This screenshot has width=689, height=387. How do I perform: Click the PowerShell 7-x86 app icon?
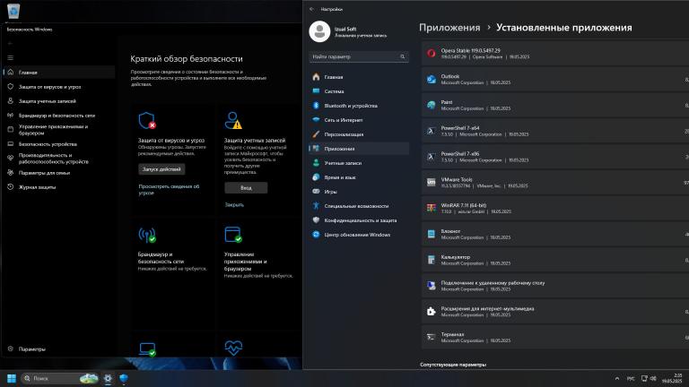(x=431, y=157)
